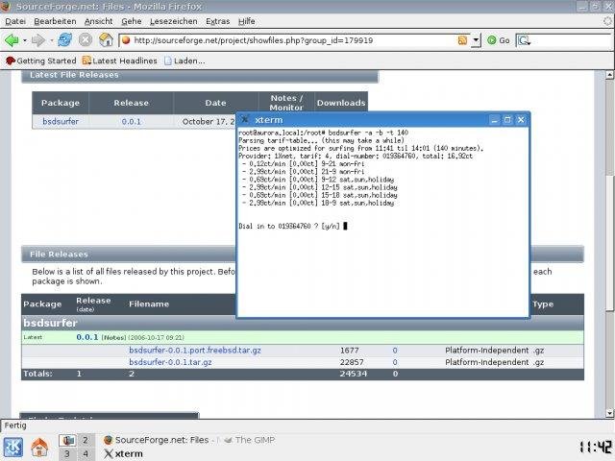Open the Extras menu
This screenshot has width=615, height=461.
point(218,21)
